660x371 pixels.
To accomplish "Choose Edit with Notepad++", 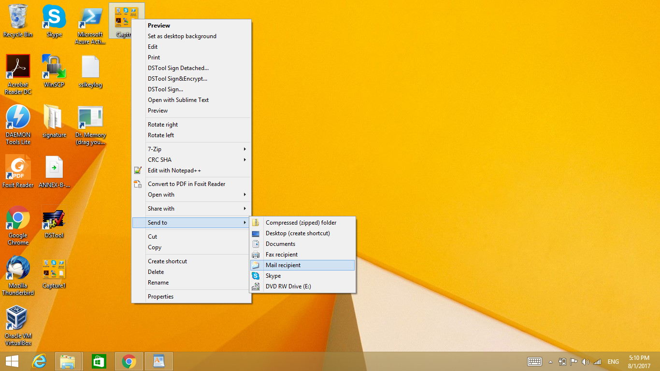I will [x=174, y=171].
